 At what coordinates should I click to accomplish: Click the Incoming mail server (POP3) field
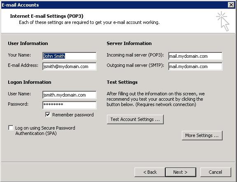tap(195, 56)
